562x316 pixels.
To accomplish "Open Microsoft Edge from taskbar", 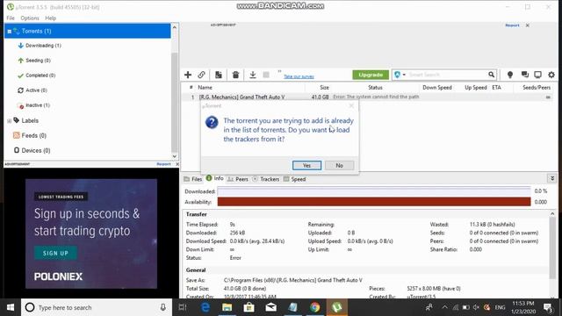I will [205, 307].
